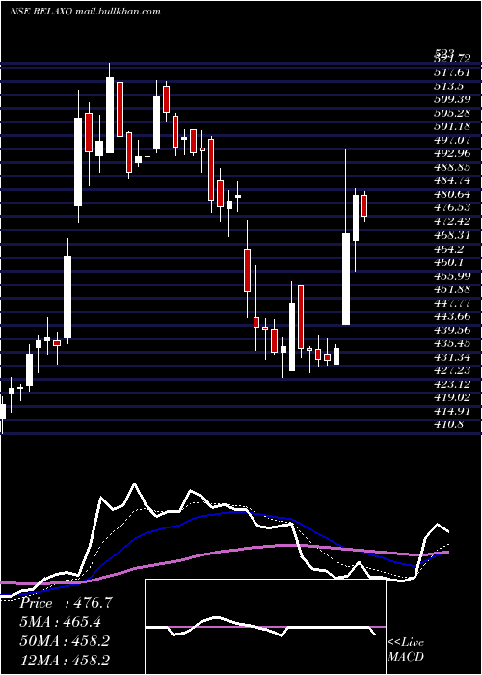Image resolution: width=482 pixels, height=675 pixels.
Task: Click the 443.66 price label
Action: click(x=452, y=316)
